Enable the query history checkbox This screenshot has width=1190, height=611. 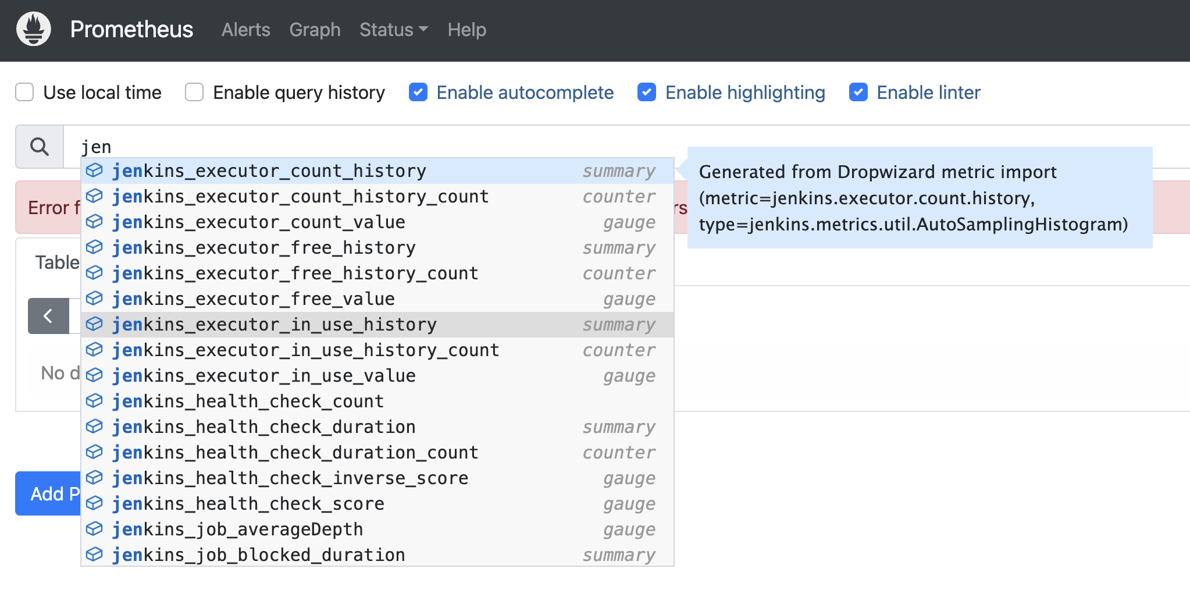[194, 92]
